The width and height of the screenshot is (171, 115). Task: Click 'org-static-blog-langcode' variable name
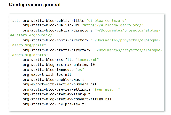tap(48, 70)
